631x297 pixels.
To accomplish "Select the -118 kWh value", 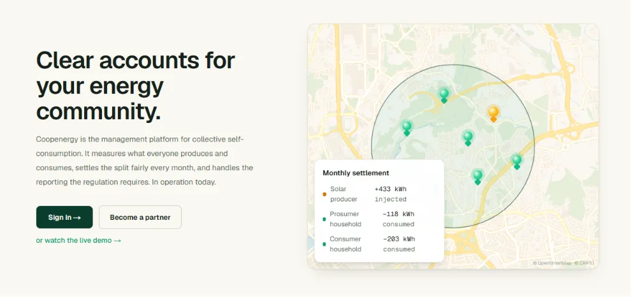I will pyautogui.click(x=398, y=214).
